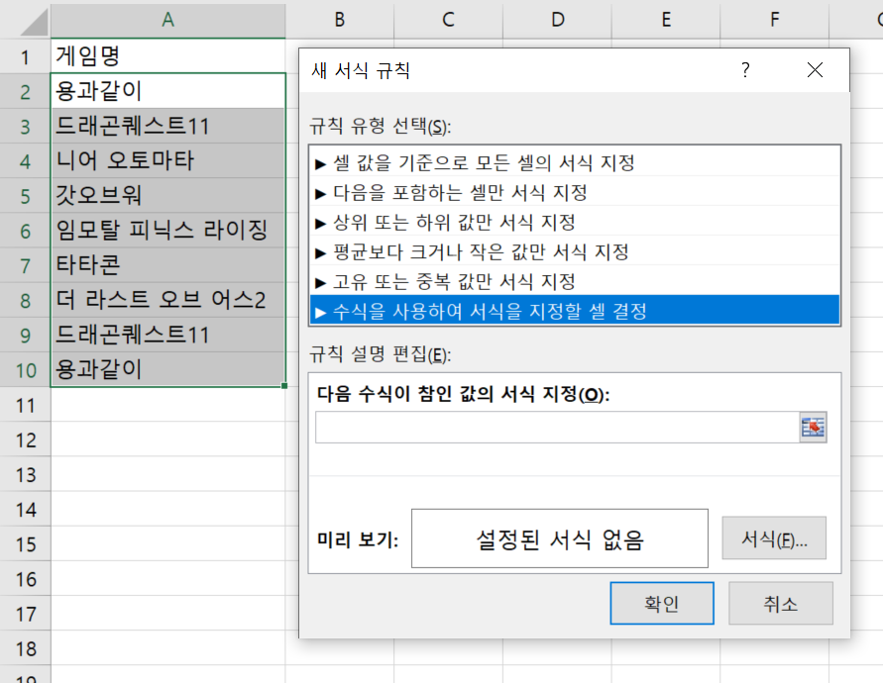Select row 11 header

[x=26, y=405]
